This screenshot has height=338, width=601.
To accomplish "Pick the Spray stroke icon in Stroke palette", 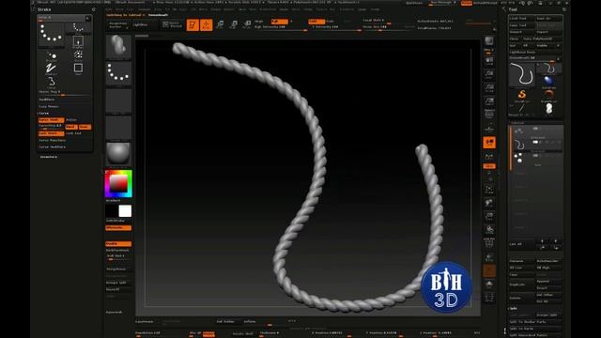I will (78, 54).
